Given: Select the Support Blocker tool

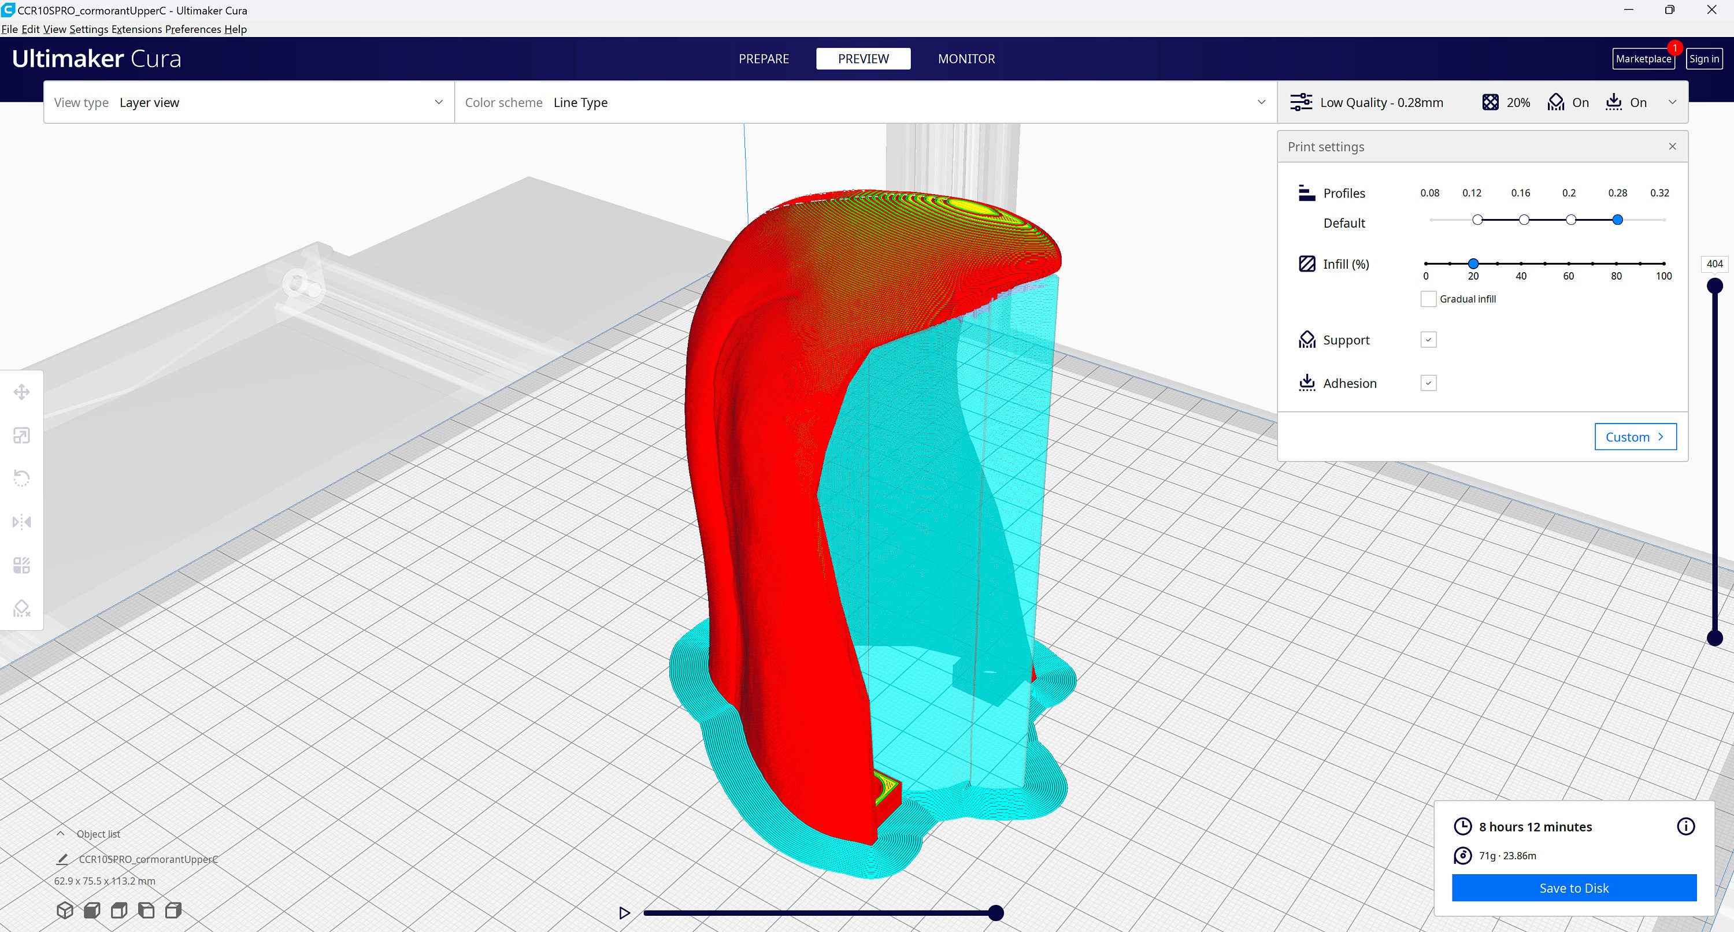Looking at the screenshot, I should pyautogui.click(x=21, y=608).
